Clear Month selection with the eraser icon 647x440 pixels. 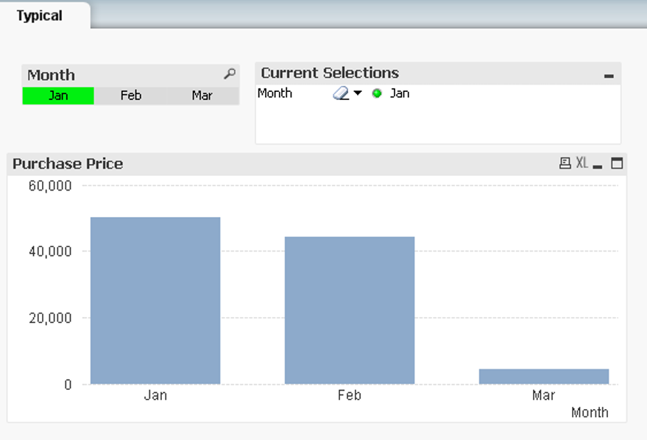(340, 93)
